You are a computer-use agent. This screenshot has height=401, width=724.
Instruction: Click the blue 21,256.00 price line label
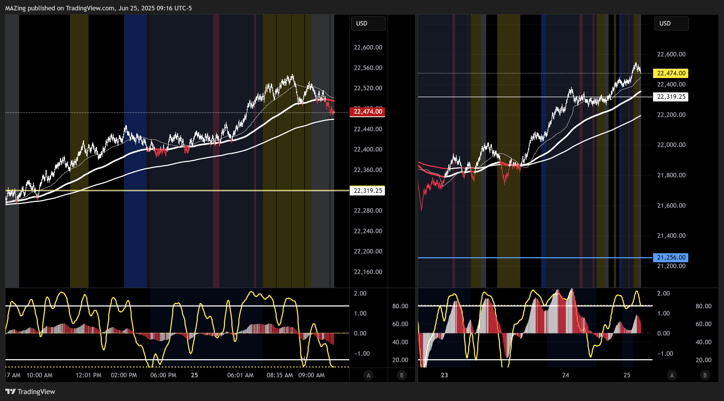click(671, 257)
